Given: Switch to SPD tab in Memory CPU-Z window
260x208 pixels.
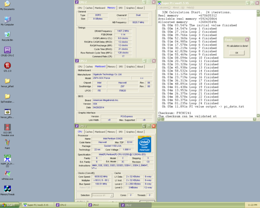Looking at the screenshot, I should [121, 8].
